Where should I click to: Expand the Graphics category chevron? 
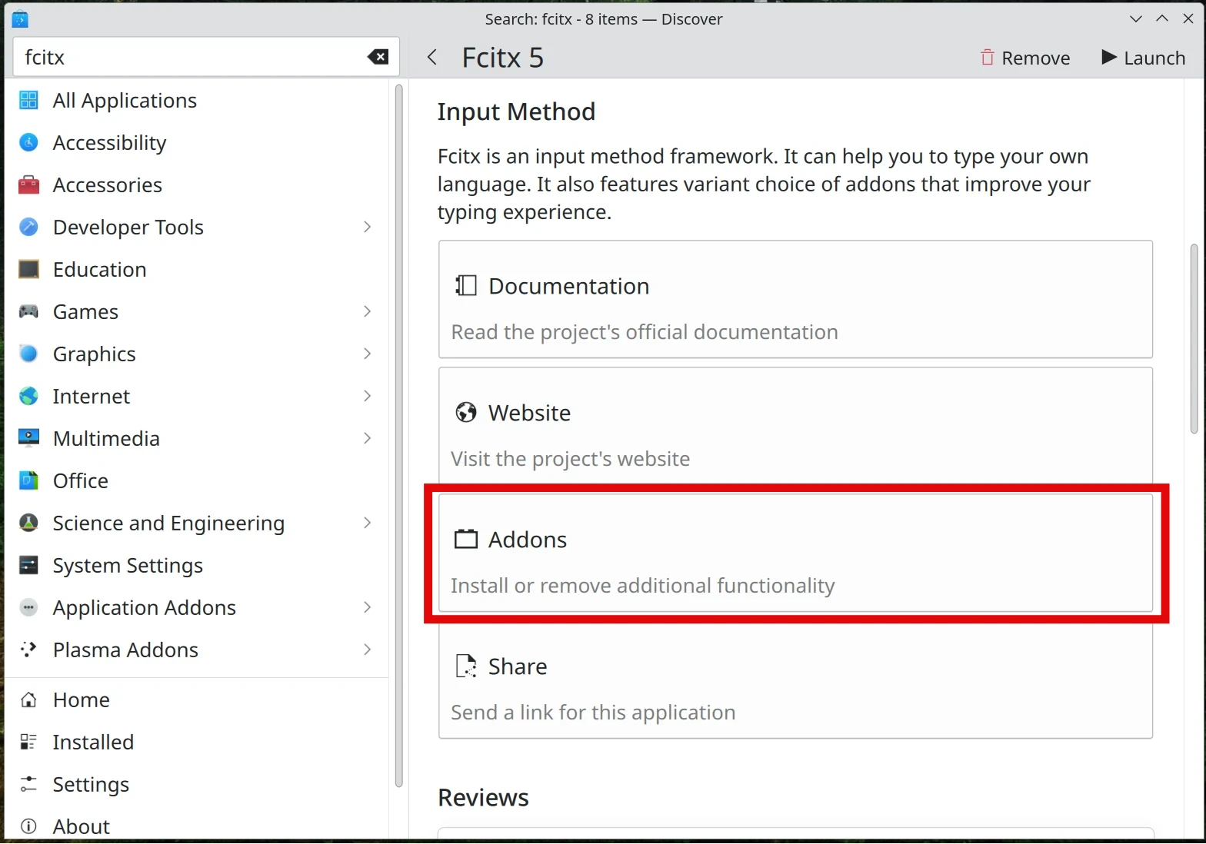367,354
